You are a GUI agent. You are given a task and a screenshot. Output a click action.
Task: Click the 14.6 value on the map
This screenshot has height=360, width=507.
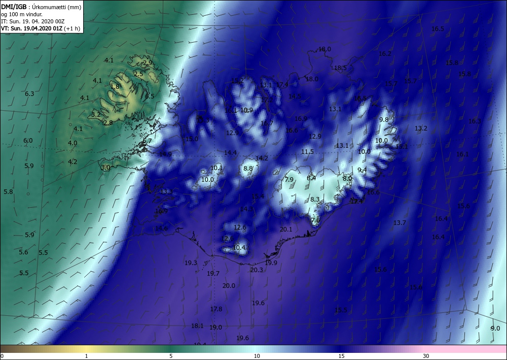point(162,228)
